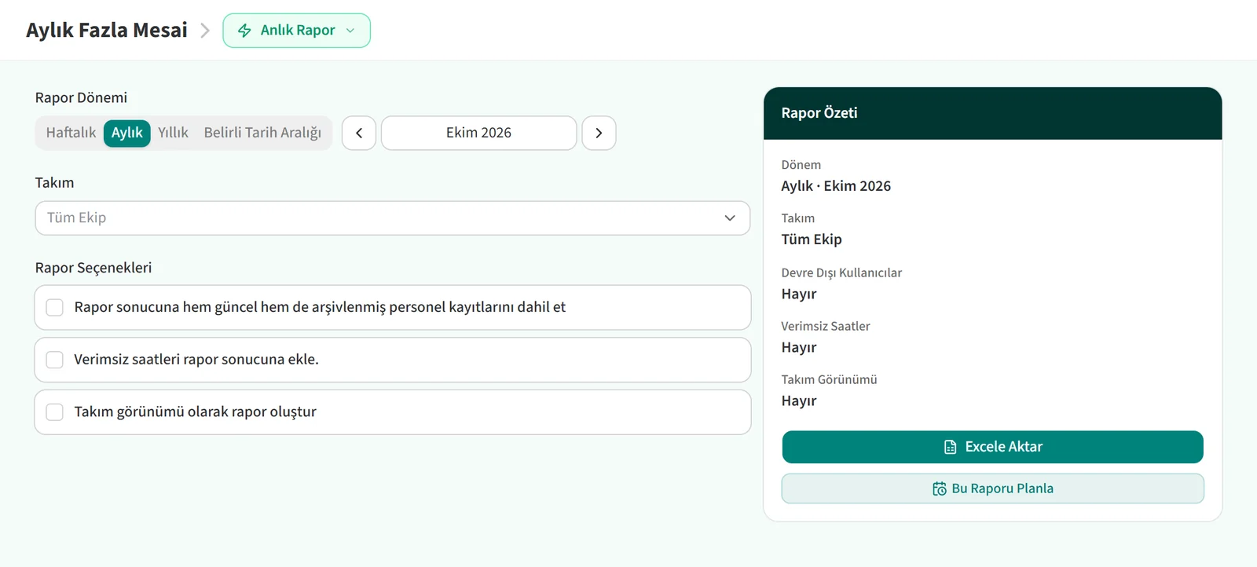
Task: Click the 'Rapor Seçenekleri' section heading
Action: click(93, 268)
